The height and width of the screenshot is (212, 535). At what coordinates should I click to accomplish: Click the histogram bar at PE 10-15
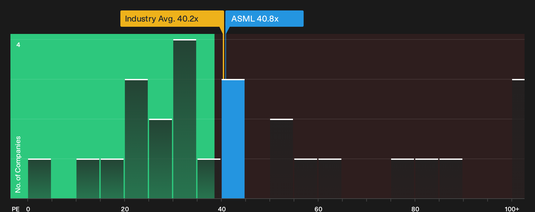point(88,178)
